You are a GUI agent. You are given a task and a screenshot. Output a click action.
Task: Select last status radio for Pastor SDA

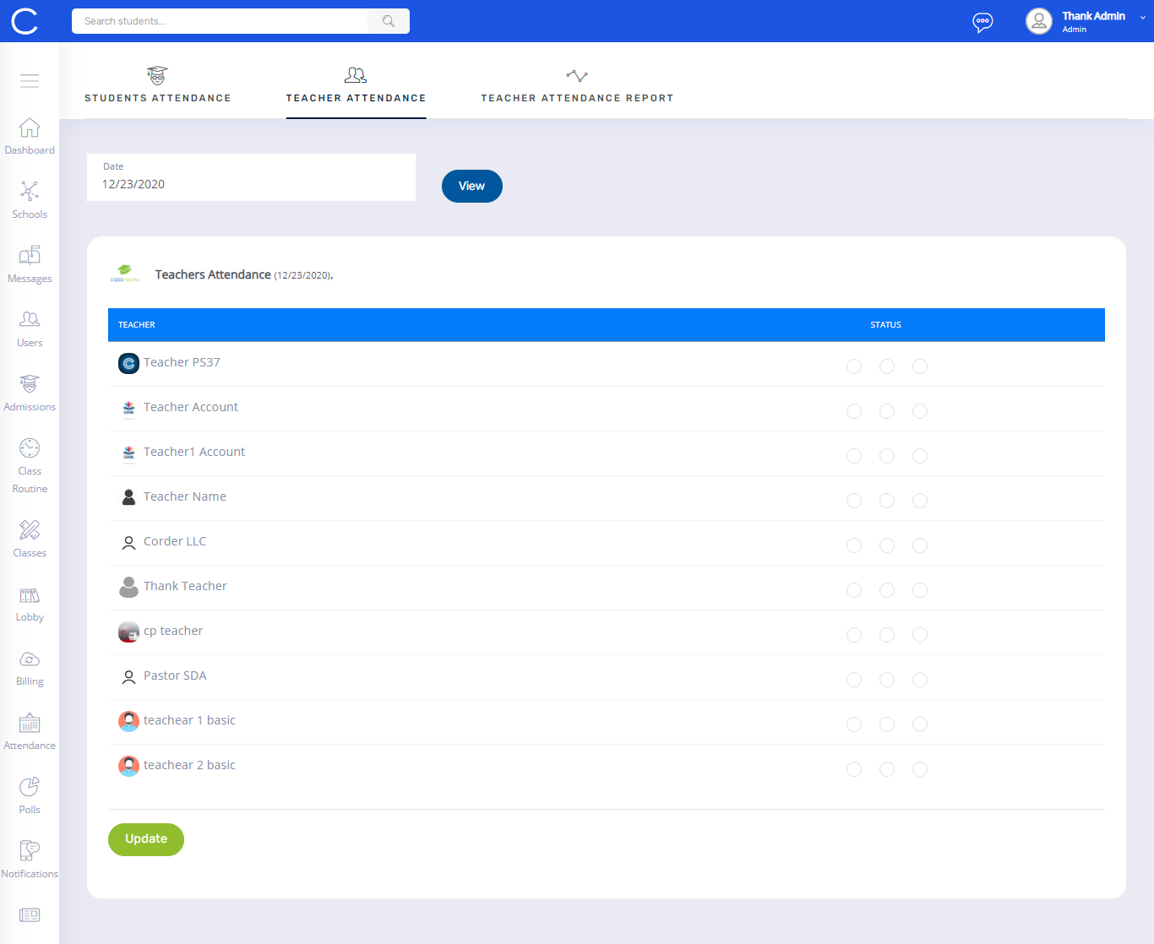point(920,680)
